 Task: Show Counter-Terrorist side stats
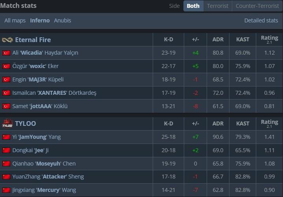click(x=257, y=6)
